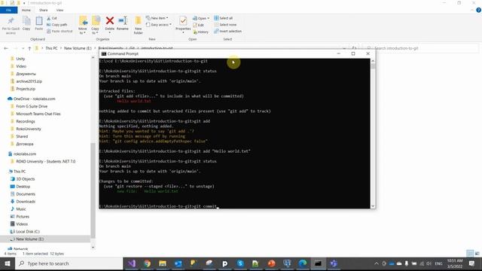Select rokolabs.com node in sidebar

[25, 154]
